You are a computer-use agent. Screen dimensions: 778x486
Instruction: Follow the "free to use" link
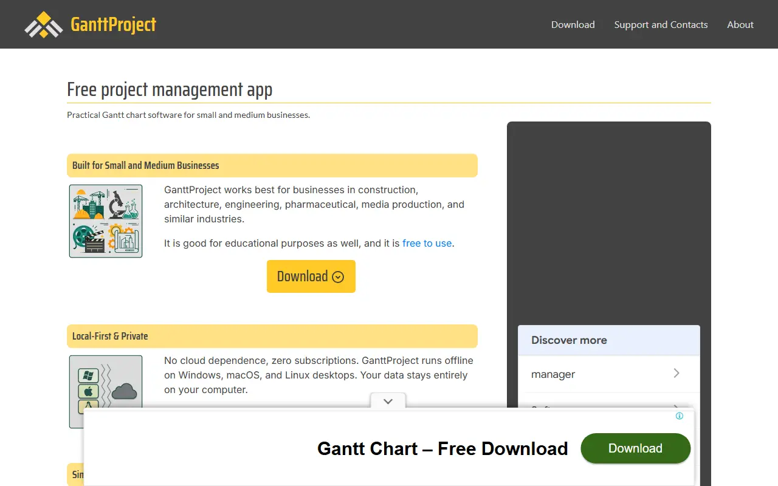[427, 243]
